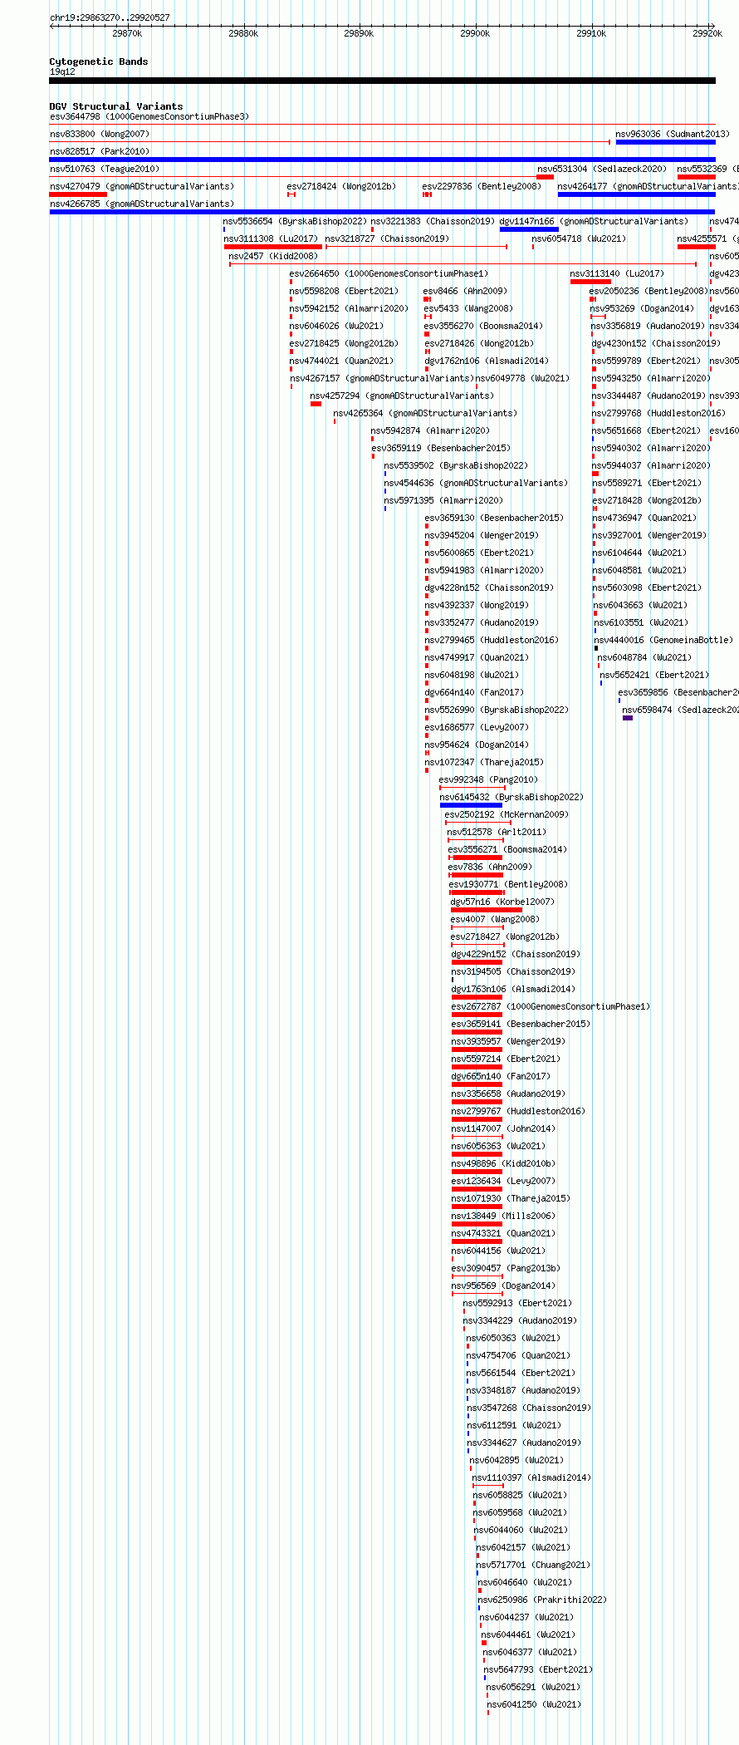739x1745 pixels.
Task: Click dgv1147n166 gnomAD variant label
Action: (594, 221)
